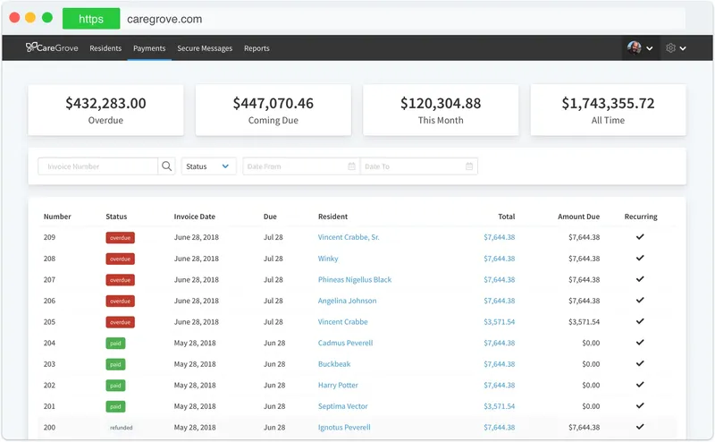The height and width of the screenshot is (442, 715).
Task: Click the settings gear icon
Action: [x=670, y=48]
